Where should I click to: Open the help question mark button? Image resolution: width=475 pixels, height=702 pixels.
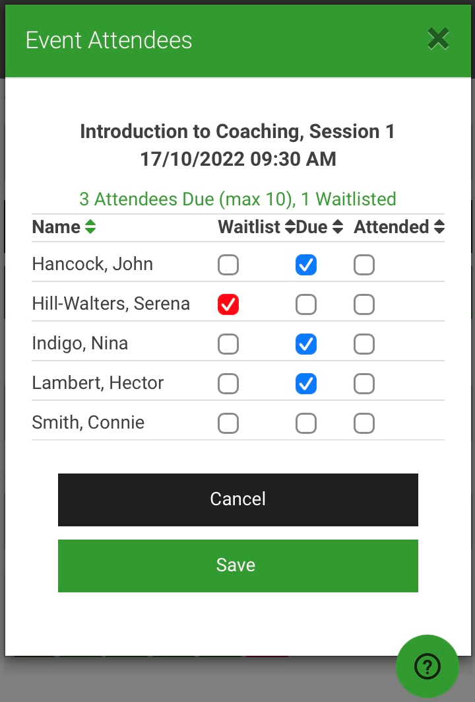427,666
